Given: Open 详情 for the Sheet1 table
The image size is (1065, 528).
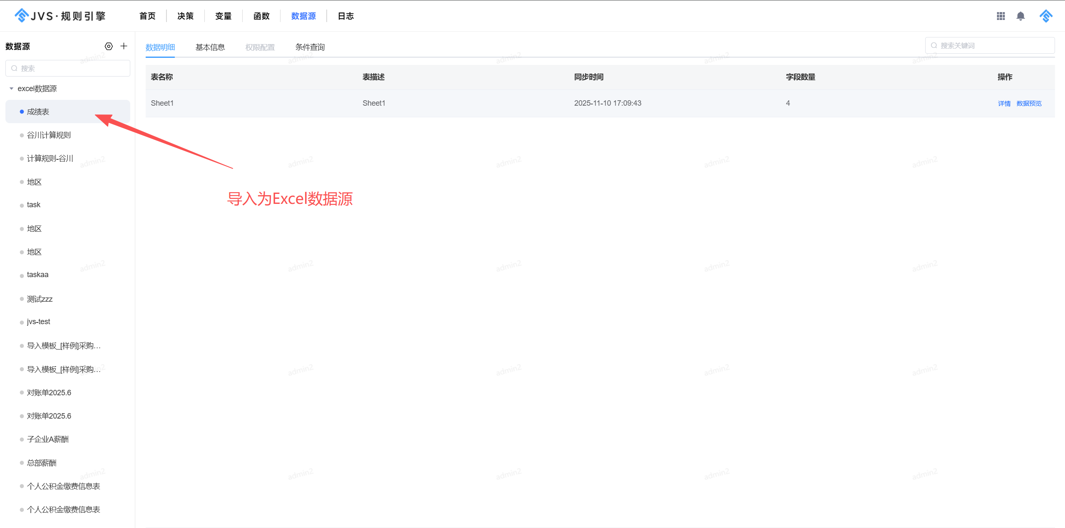Looking at the screenshot, I should [1004, 103].
